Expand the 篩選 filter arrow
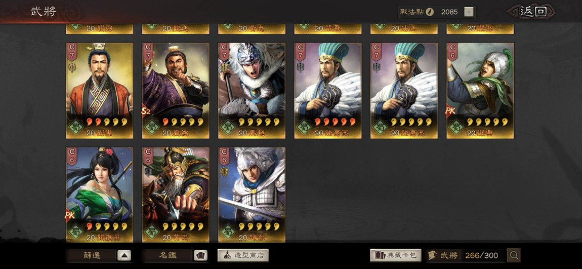This screenshot has width=582, height=269. pyautogui.click(x=124, y=256)
